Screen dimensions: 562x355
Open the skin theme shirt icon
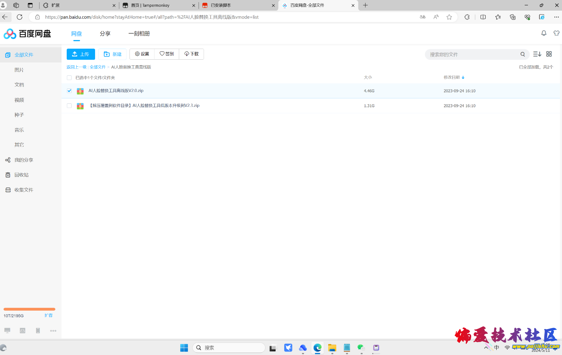tap(556, 33)
